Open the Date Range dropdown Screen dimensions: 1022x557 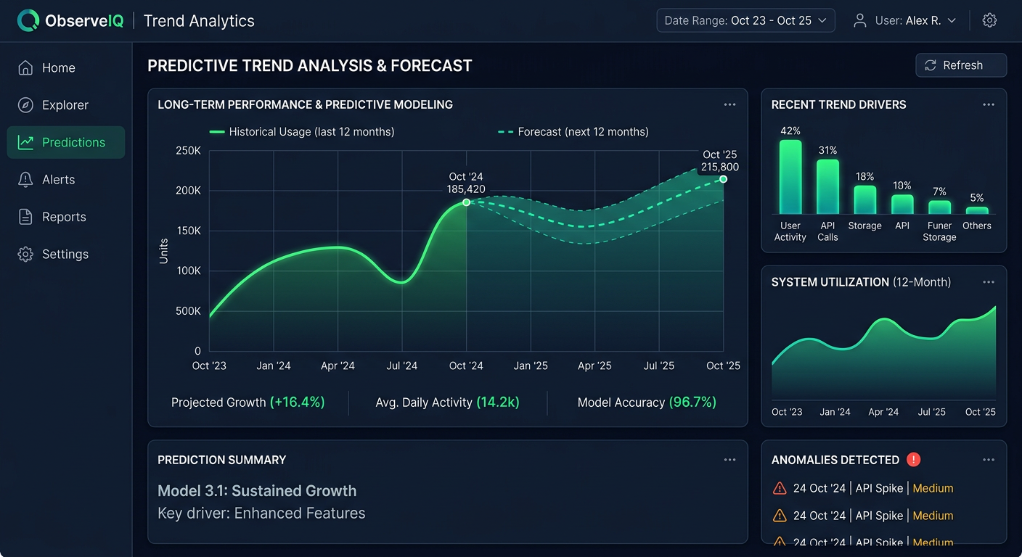[x=745, y=20]
